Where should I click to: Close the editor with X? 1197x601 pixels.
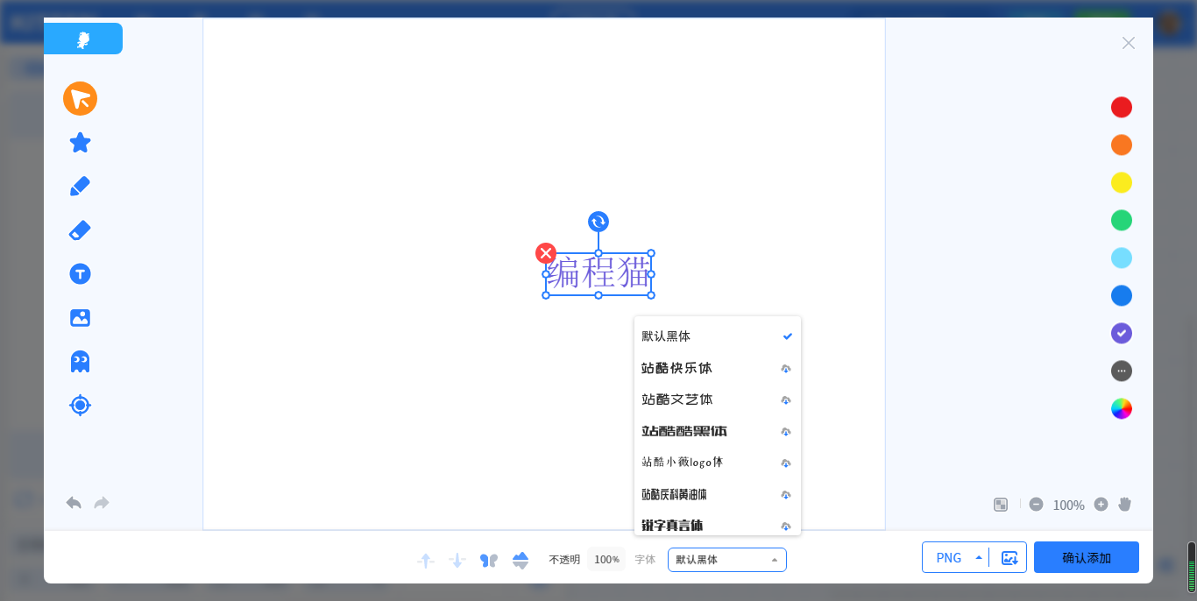pyautogui.click(x=1129, y=43)
